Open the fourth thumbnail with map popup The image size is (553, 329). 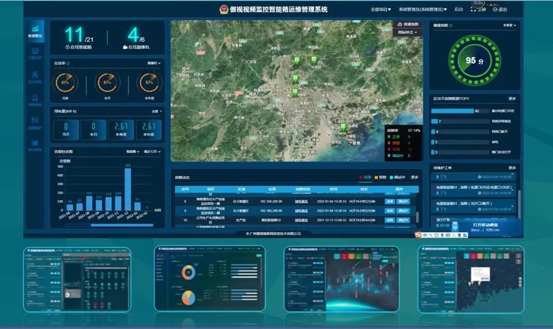point(471,279)
